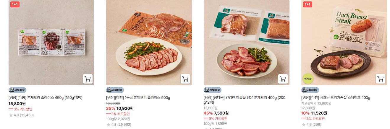The height and width of the screenshot is (129, 390).
Task: Open 정다운 garlic smoked duck image
Action: click(247, 43)
